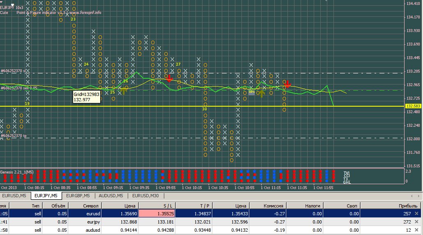Click eurjpy current price 132.596
This screenshot has height=235, width=423.
pos(231,222)
